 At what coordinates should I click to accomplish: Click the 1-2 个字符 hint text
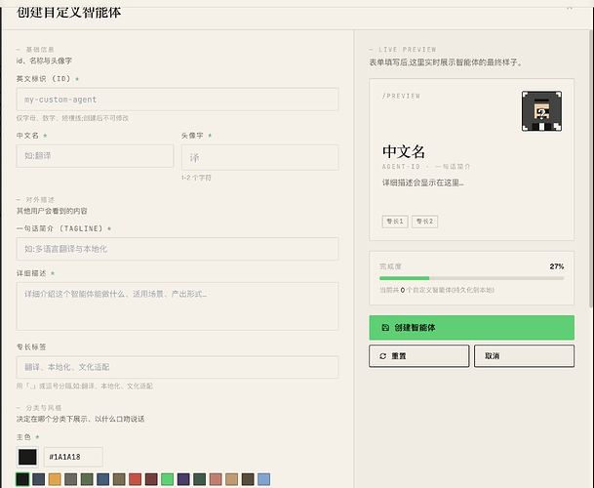[x=196, y=178]
